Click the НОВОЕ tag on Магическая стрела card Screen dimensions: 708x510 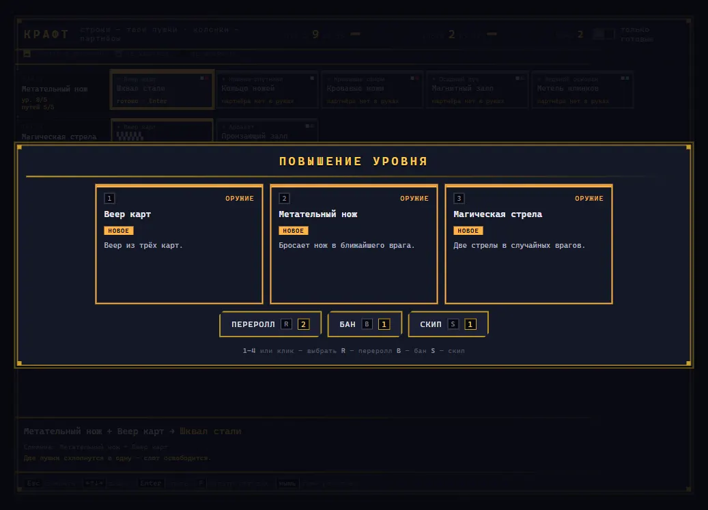click(468, 231)
